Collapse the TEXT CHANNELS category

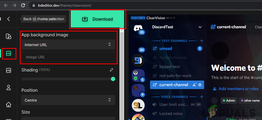coord(174,41)
